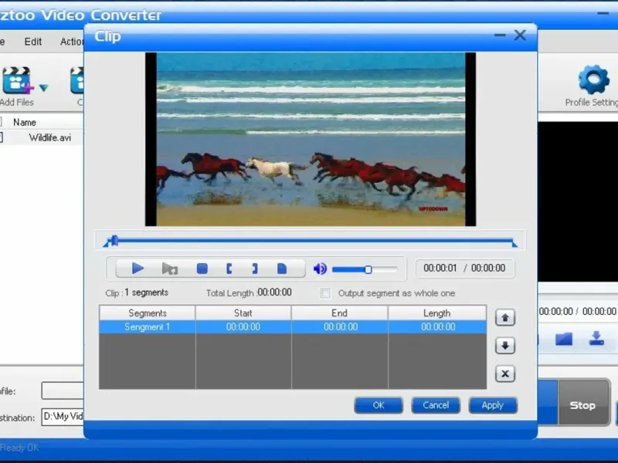This screenshot has width=618, height=463.
Task: Click the Profile field in main window
Action: pos(63,390)
